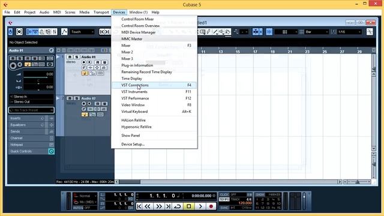Open VST Connections from the Devices menu

point(154,85)
